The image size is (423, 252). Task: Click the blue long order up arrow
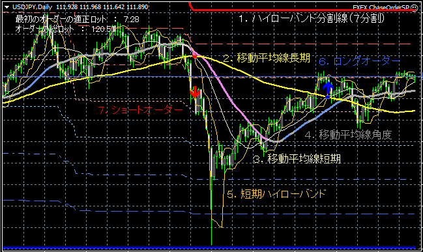click(x=328, y=88)
